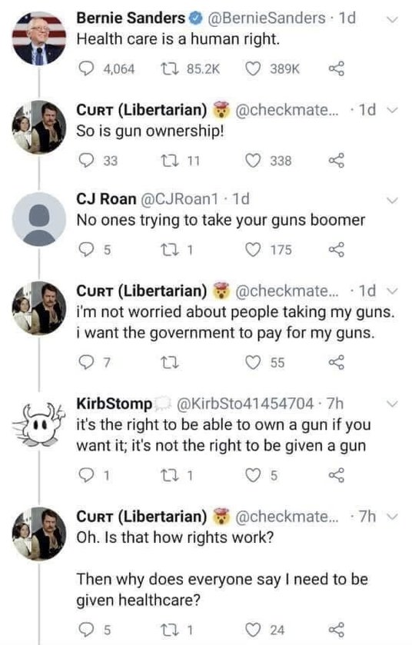Share the last Curt tweet about healthcare

(x=336, y=630)
